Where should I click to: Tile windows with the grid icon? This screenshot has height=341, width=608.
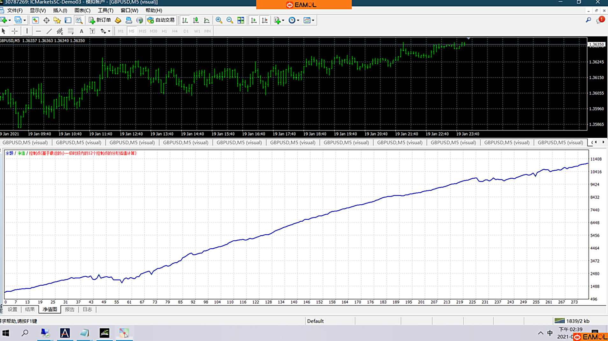pos(241,20)
